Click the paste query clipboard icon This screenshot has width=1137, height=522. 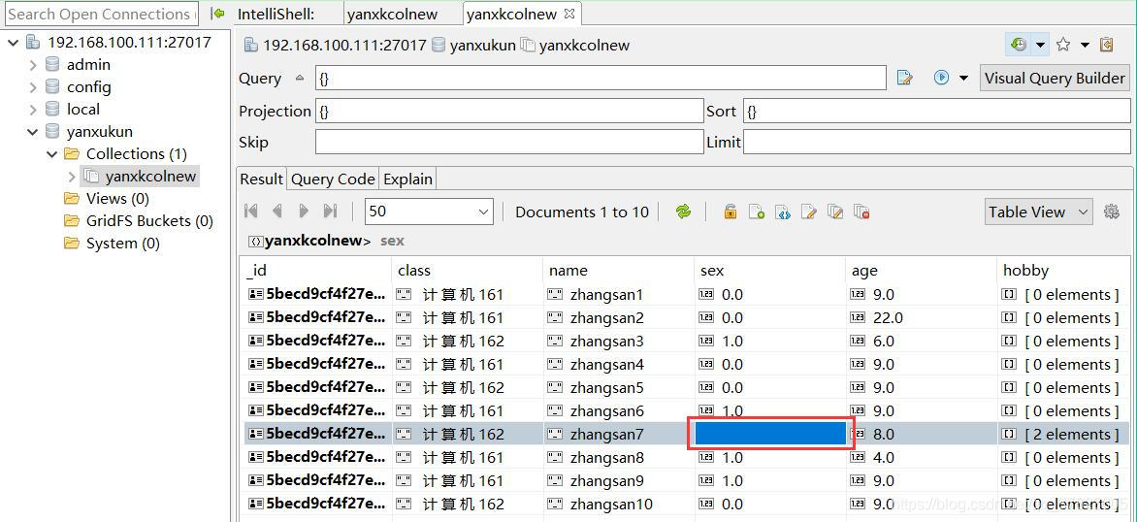(1106, 45)
